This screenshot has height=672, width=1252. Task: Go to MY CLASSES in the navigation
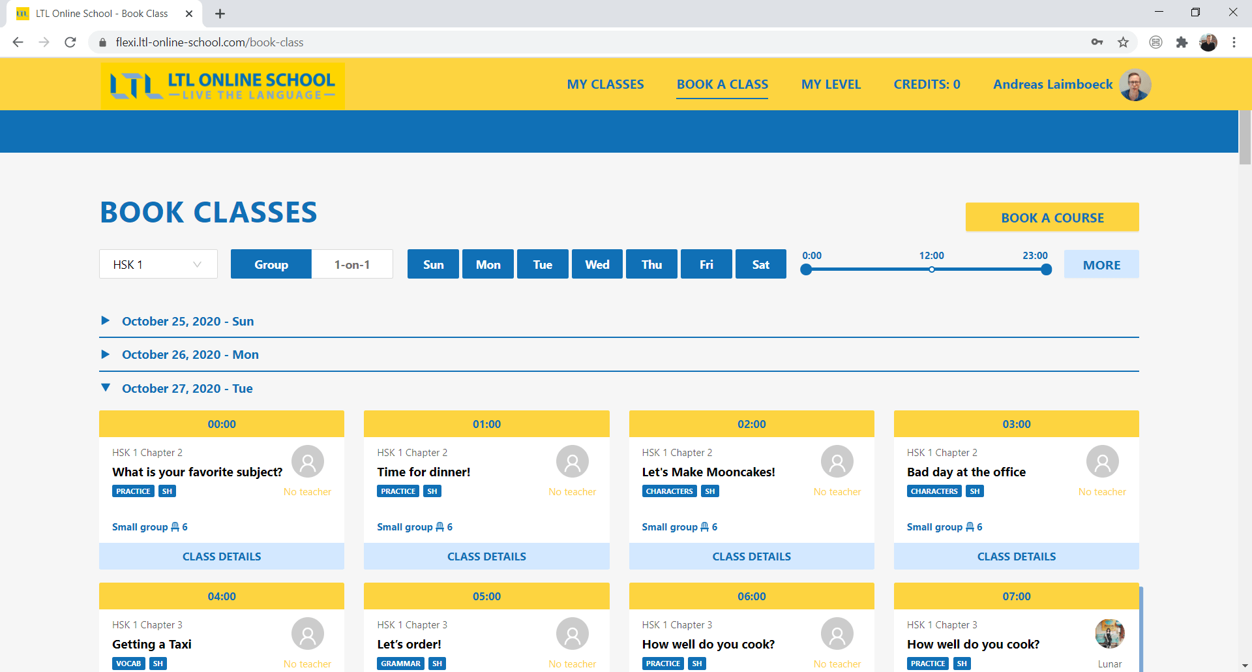tap(605, 84)
